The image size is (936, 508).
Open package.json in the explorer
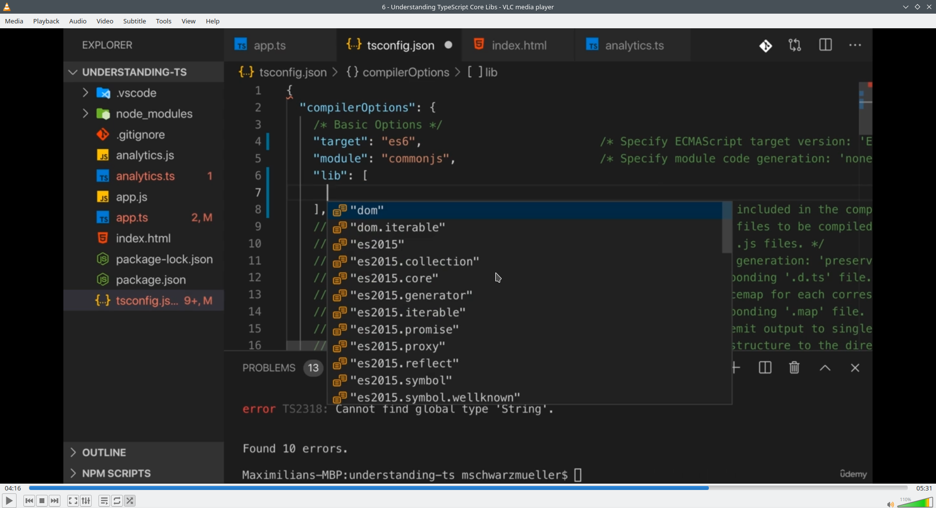tap(143, 280)
